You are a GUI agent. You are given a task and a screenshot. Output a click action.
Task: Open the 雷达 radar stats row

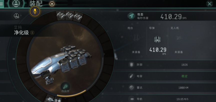tap(165, 88)
